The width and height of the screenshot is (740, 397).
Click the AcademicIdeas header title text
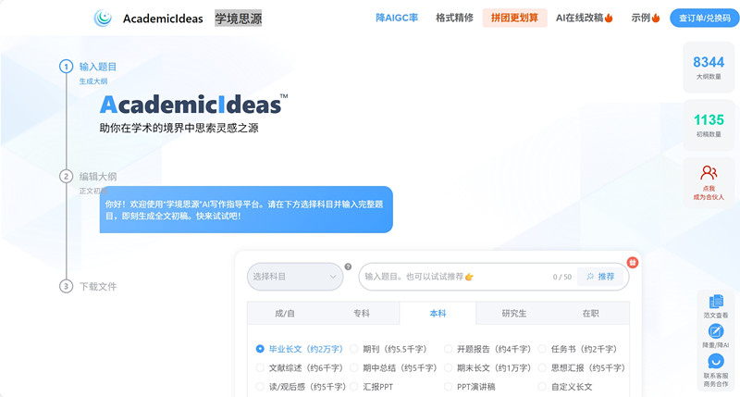163,19
